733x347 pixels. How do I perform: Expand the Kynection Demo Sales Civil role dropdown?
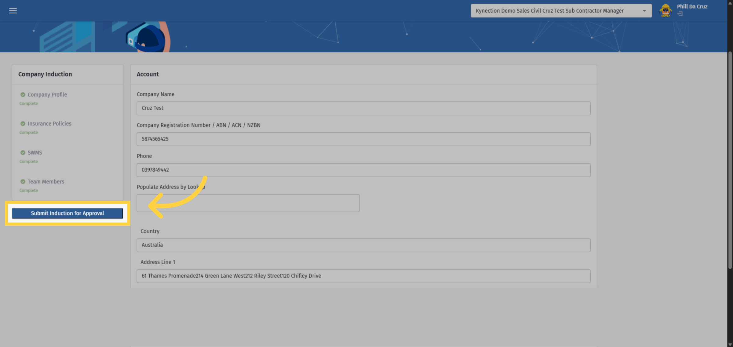(561, 11)
